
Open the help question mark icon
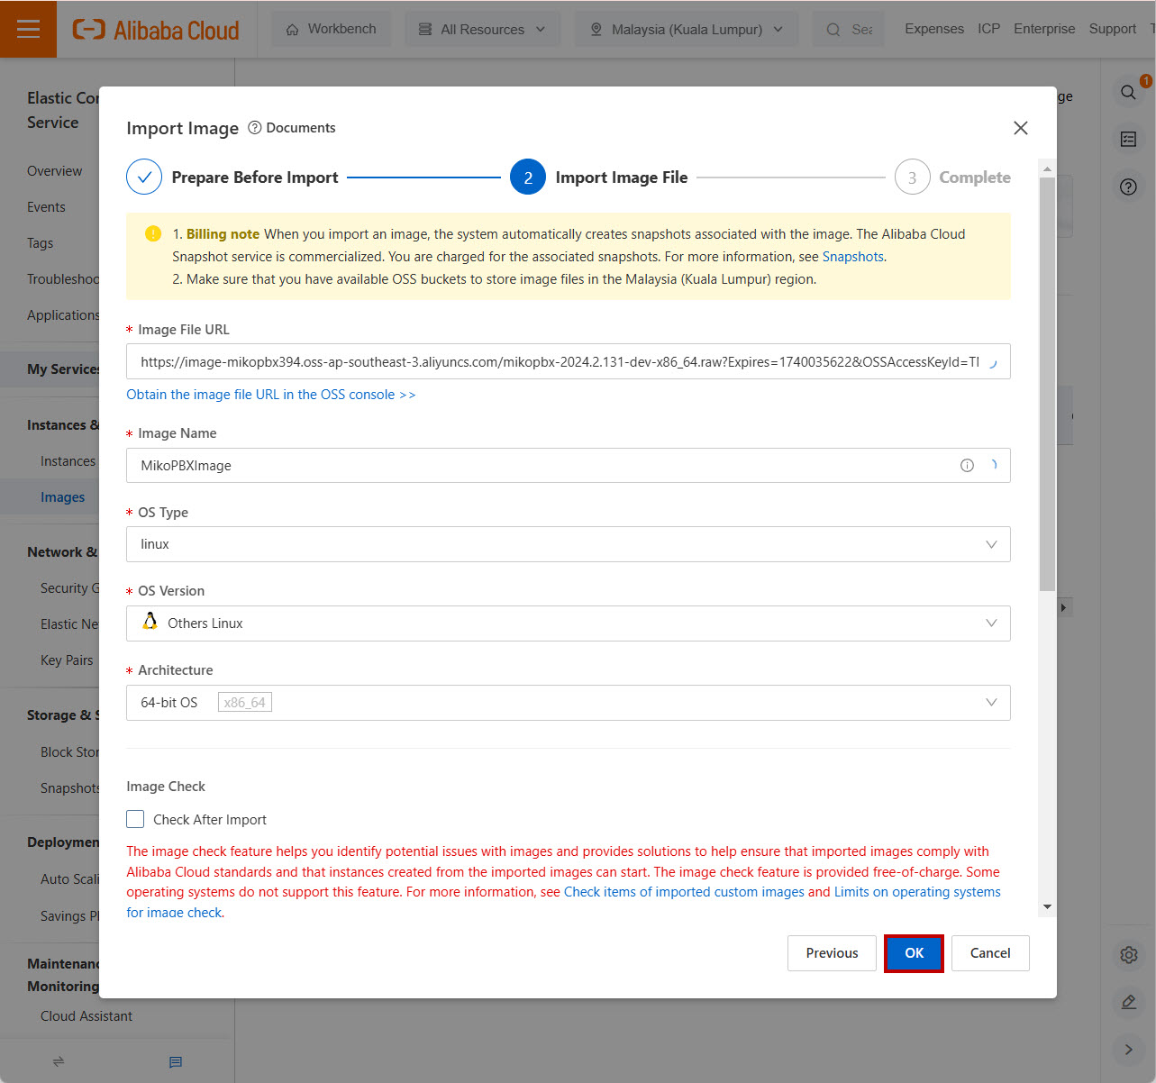pyautogui.click(x=1128, y=187)
